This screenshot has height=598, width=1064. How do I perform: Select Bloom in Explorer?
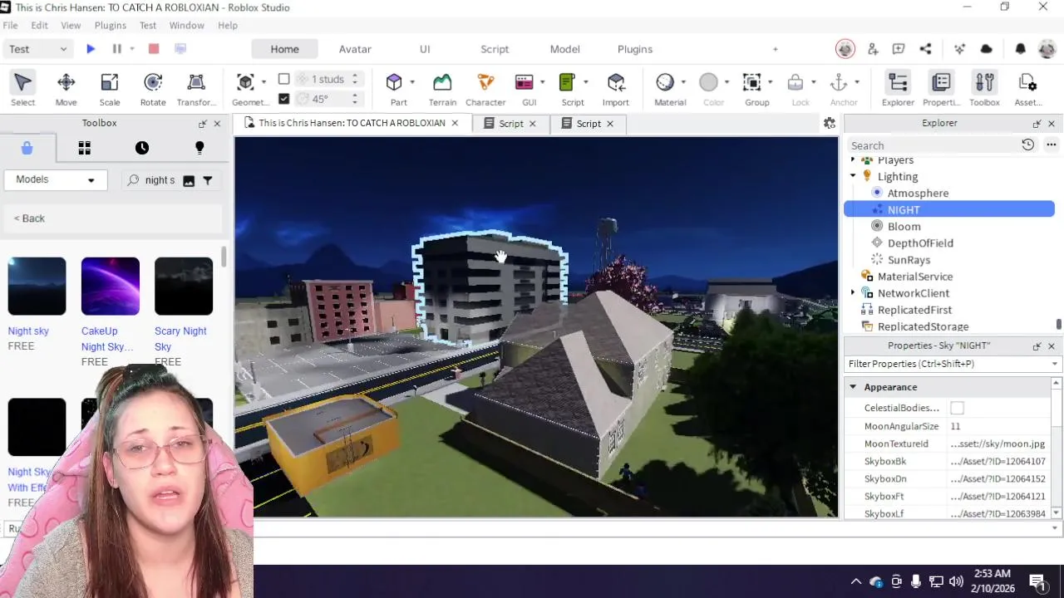[904, 226]
